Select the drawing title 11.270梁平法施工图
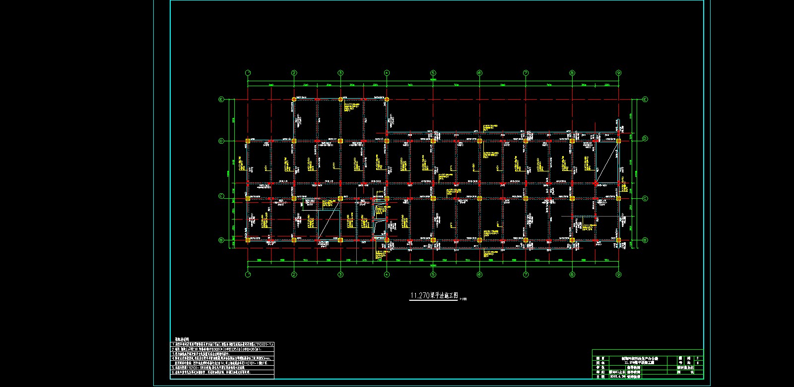Screen dimensions: 794x387 pos(434,296)
